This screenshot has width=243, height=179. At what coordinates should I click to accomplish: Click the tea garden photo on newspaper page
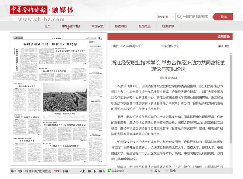pyautogui.click(x=64, y=98)
